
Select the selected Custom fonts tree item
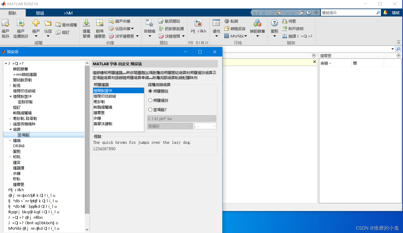23,135
